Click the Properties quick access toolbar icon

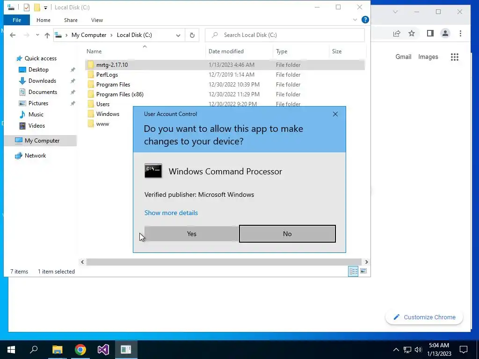(x=27, y=7)
